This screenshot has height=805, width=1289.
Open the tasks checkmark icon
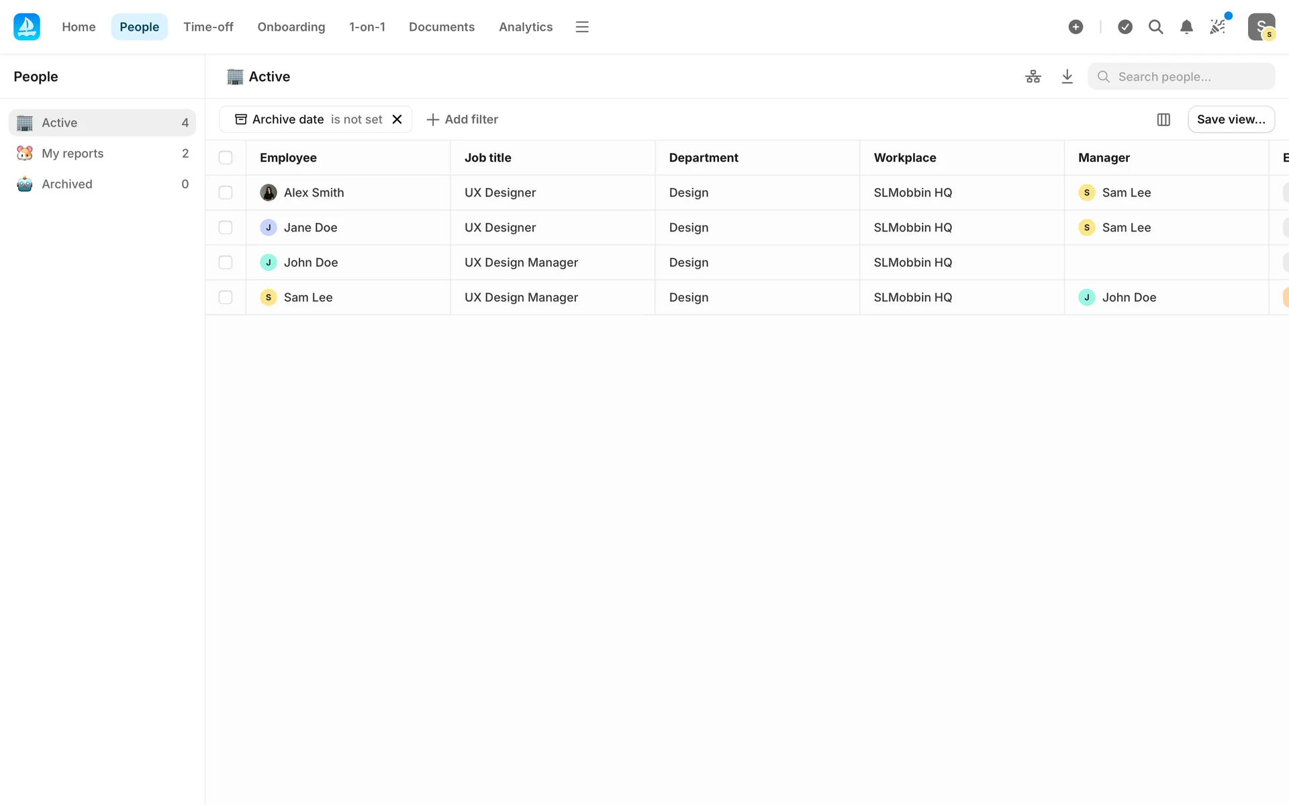coord(1125,27)
